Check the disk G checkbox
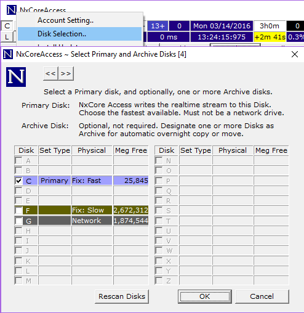Viewport: 304px width, 313px height. [18, 221]
